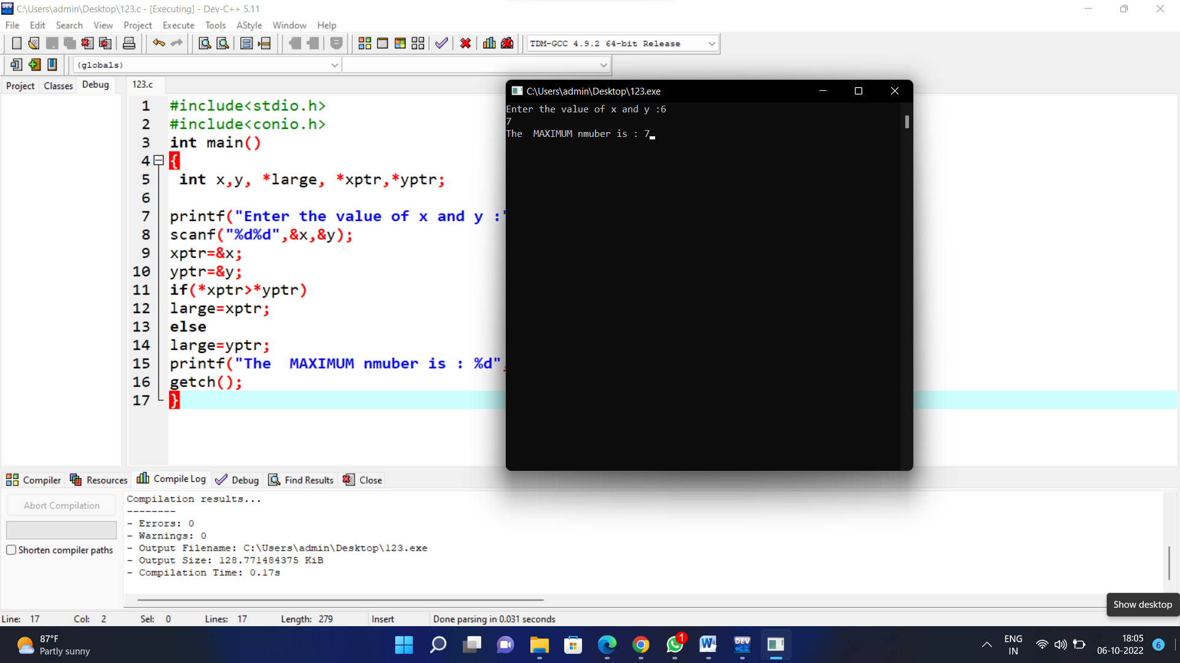This screenshot has height=663, width=1180.
Task: Open the empty function members dropdown
Action: (603, 65)
